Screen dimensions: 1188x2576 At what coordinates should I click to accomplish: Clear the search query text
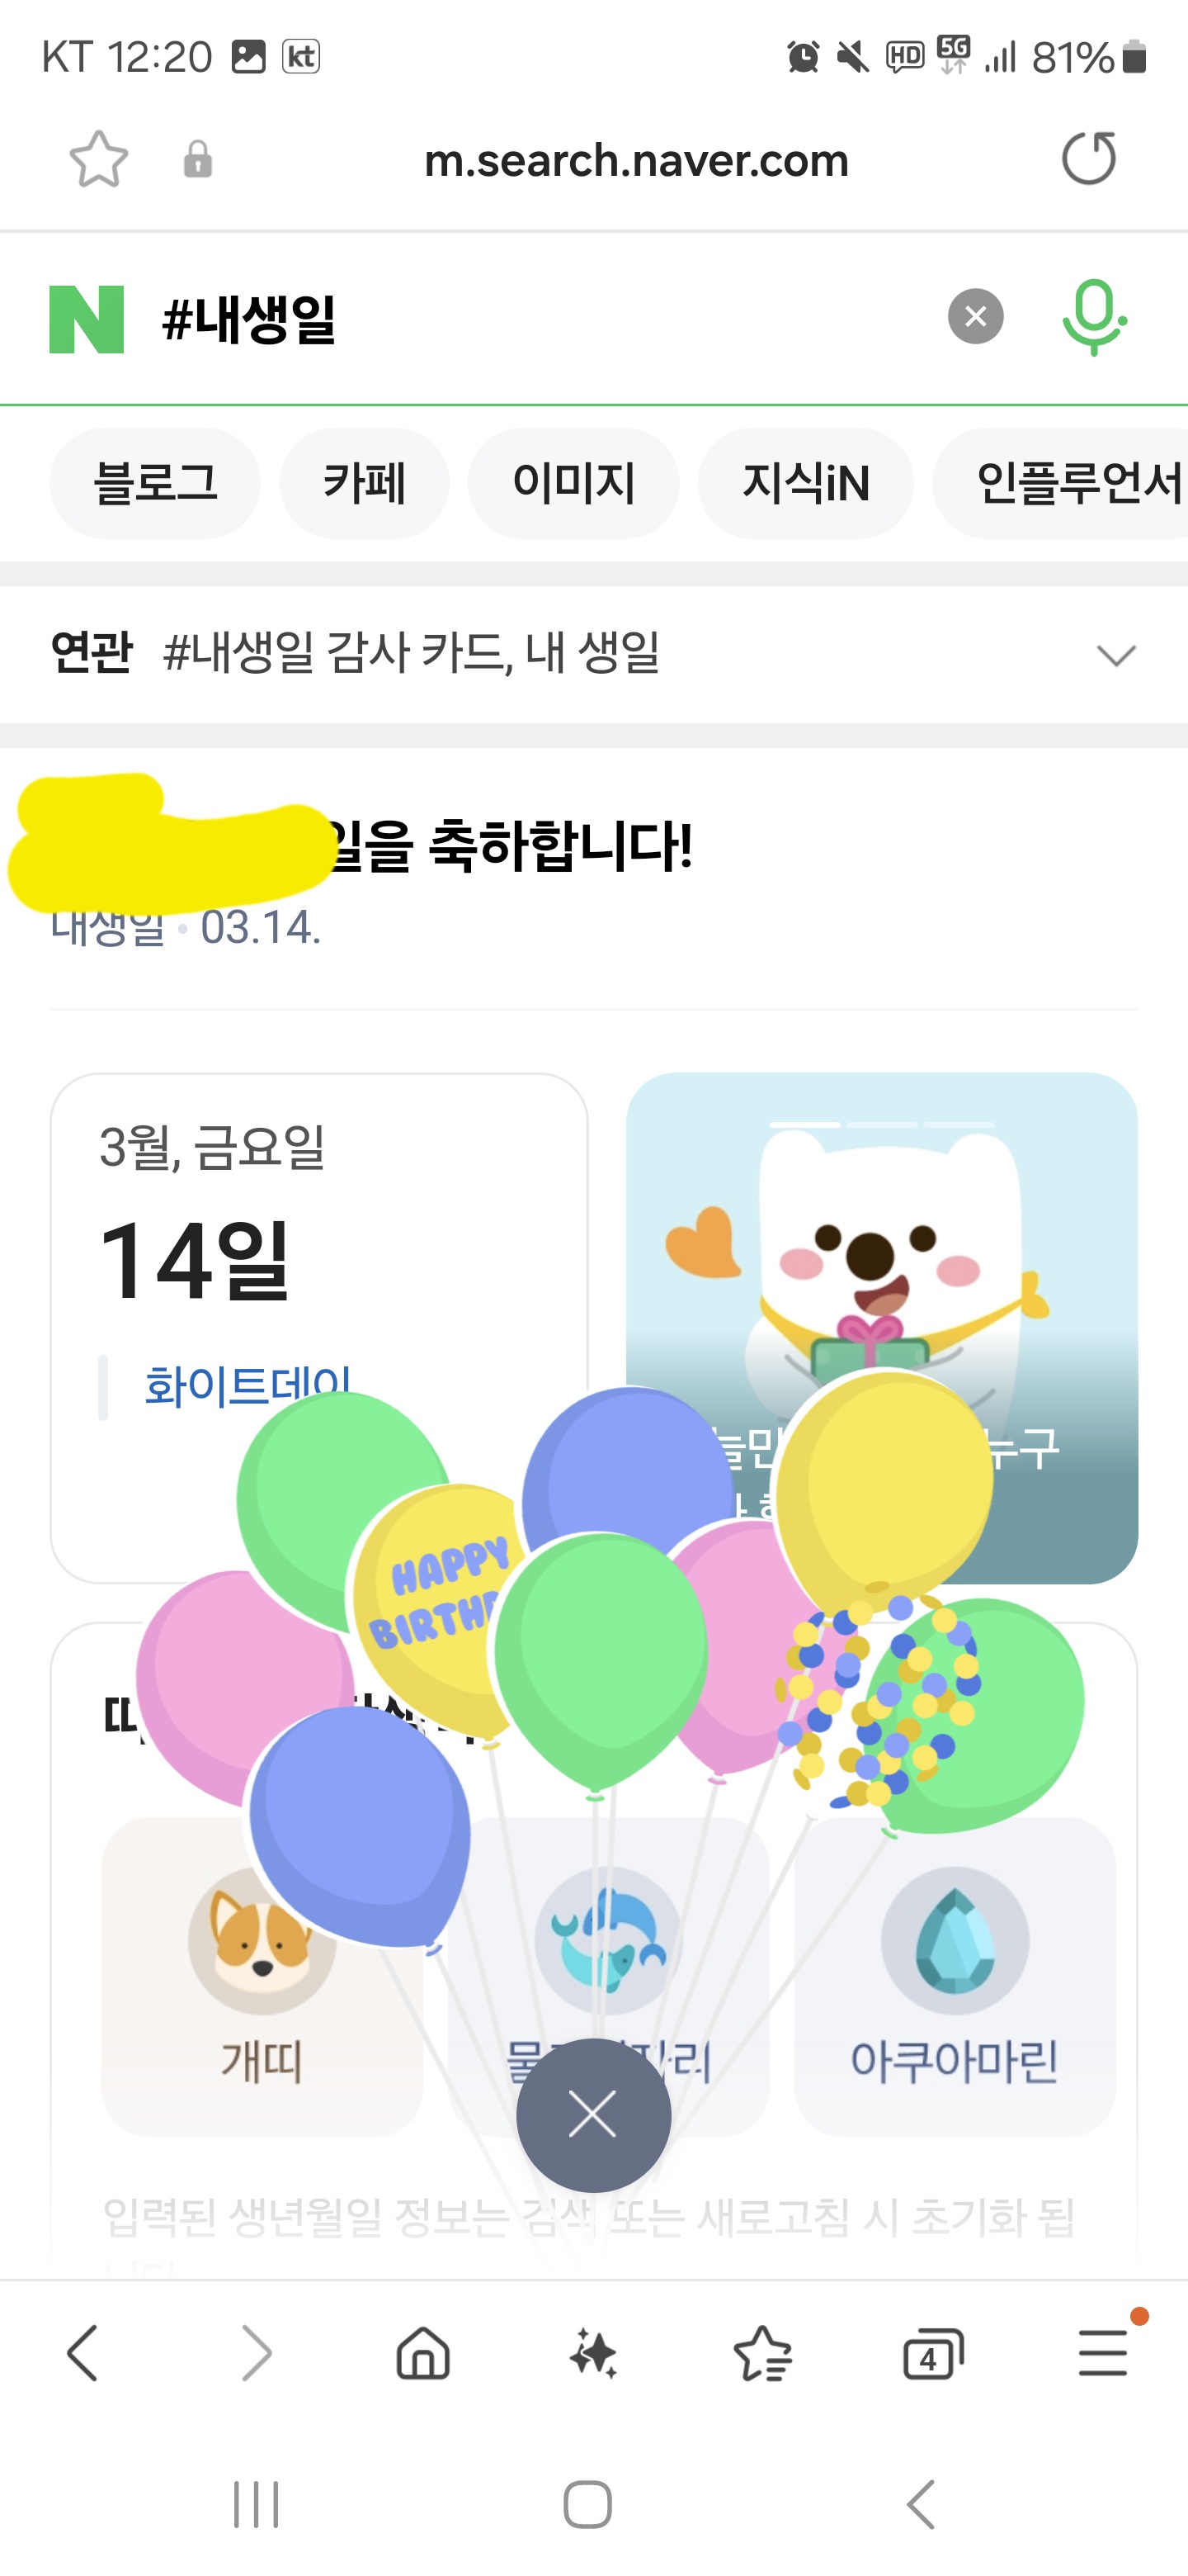pos(975,317)
